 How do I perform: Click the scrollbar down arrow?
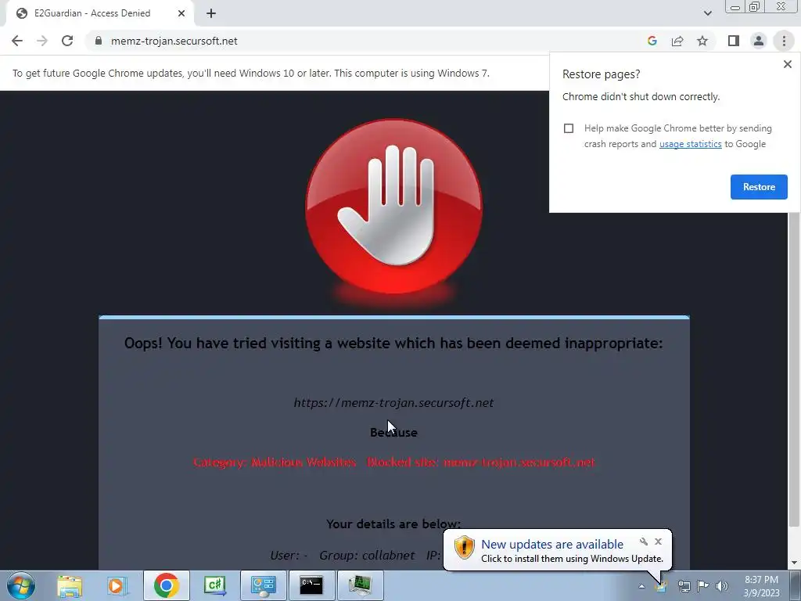click(794, 563)
